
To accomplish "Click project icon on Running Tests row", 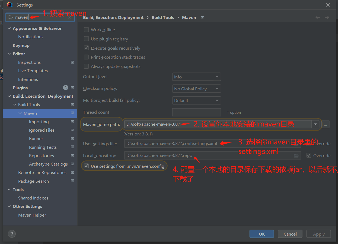I will 72,147.
